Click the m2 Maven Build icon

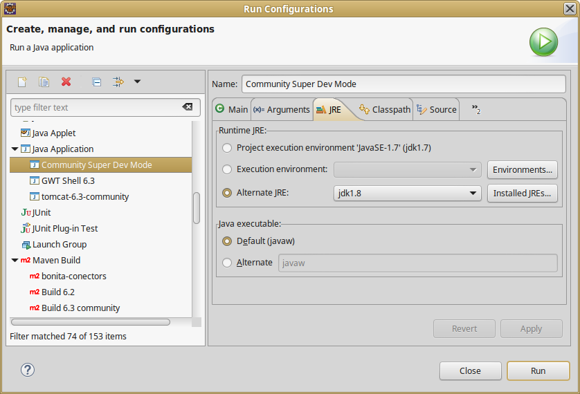(x=26, y=261)
